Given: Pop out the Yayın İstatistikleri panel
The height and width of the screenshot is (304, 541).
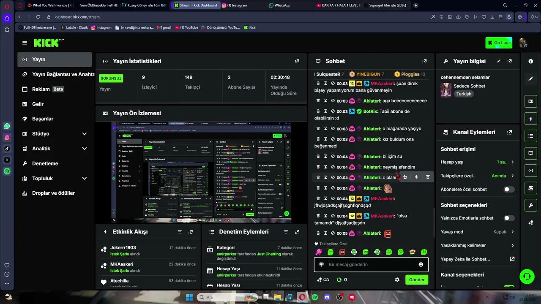Looking at the screenshot, I should click(x=297, y=61).
